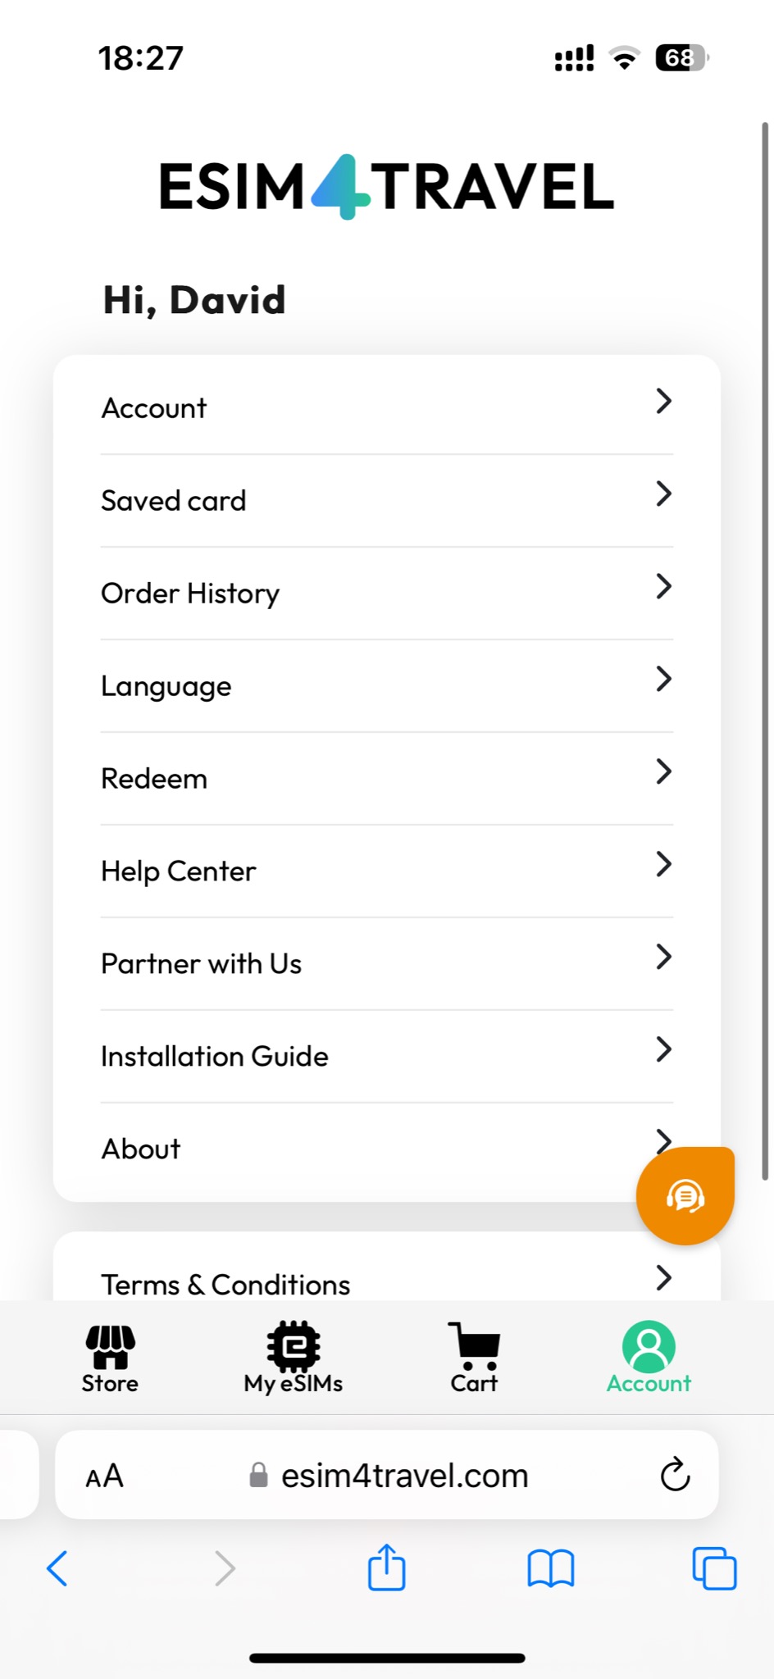
Task: Tap the Safari share icon
Action: click(386, 1568)
